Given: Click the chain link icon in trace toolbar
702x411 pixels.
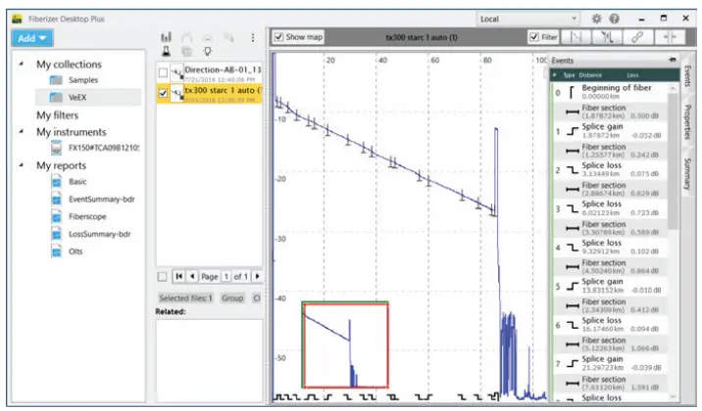Looking at the screenshot, I should (x=638, y=37).
